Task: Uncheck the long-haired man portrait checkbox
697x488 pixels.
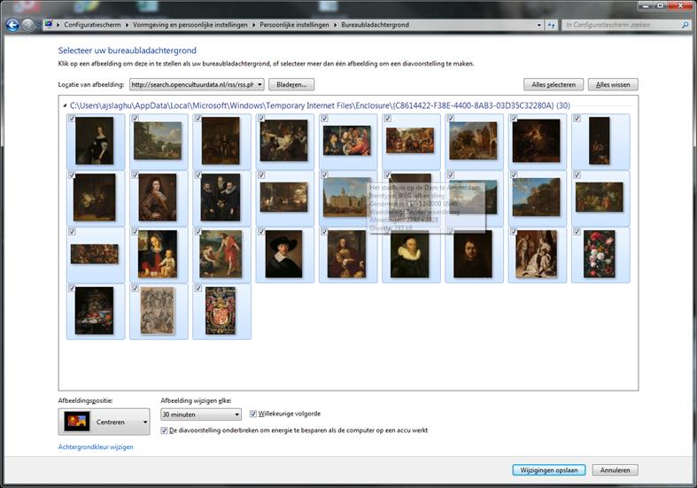Action: pyautogui.click(x=135, y=175)
